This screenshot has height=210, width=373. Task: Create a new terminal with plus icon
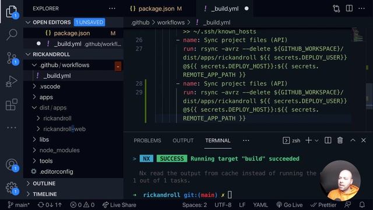point(308,141)
